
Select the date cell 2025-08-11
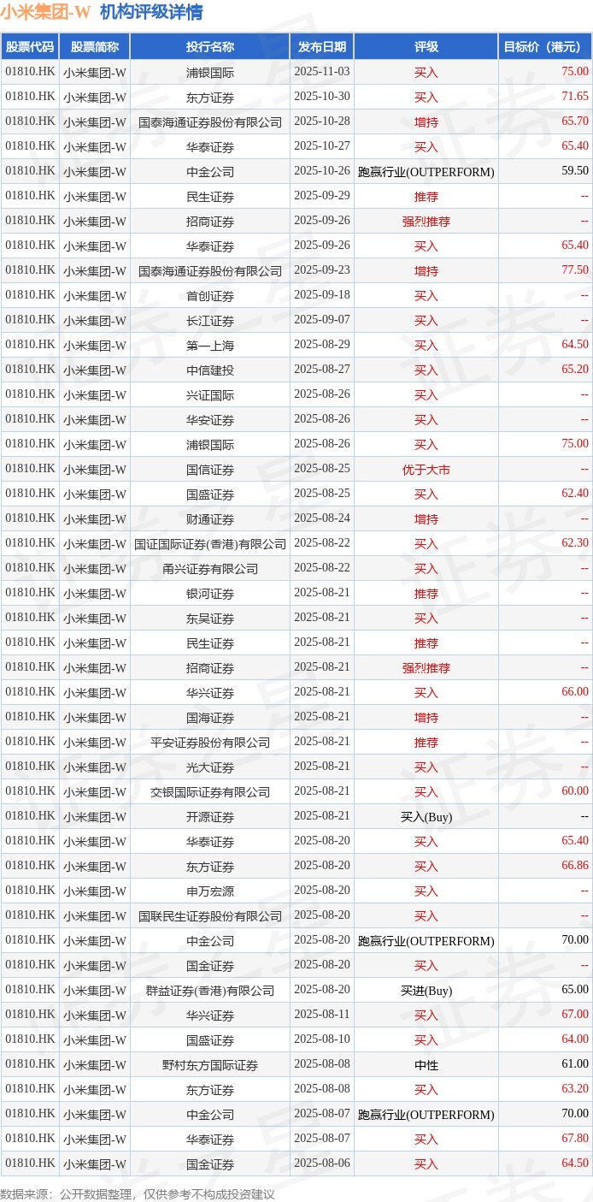tap(322, 1015)
